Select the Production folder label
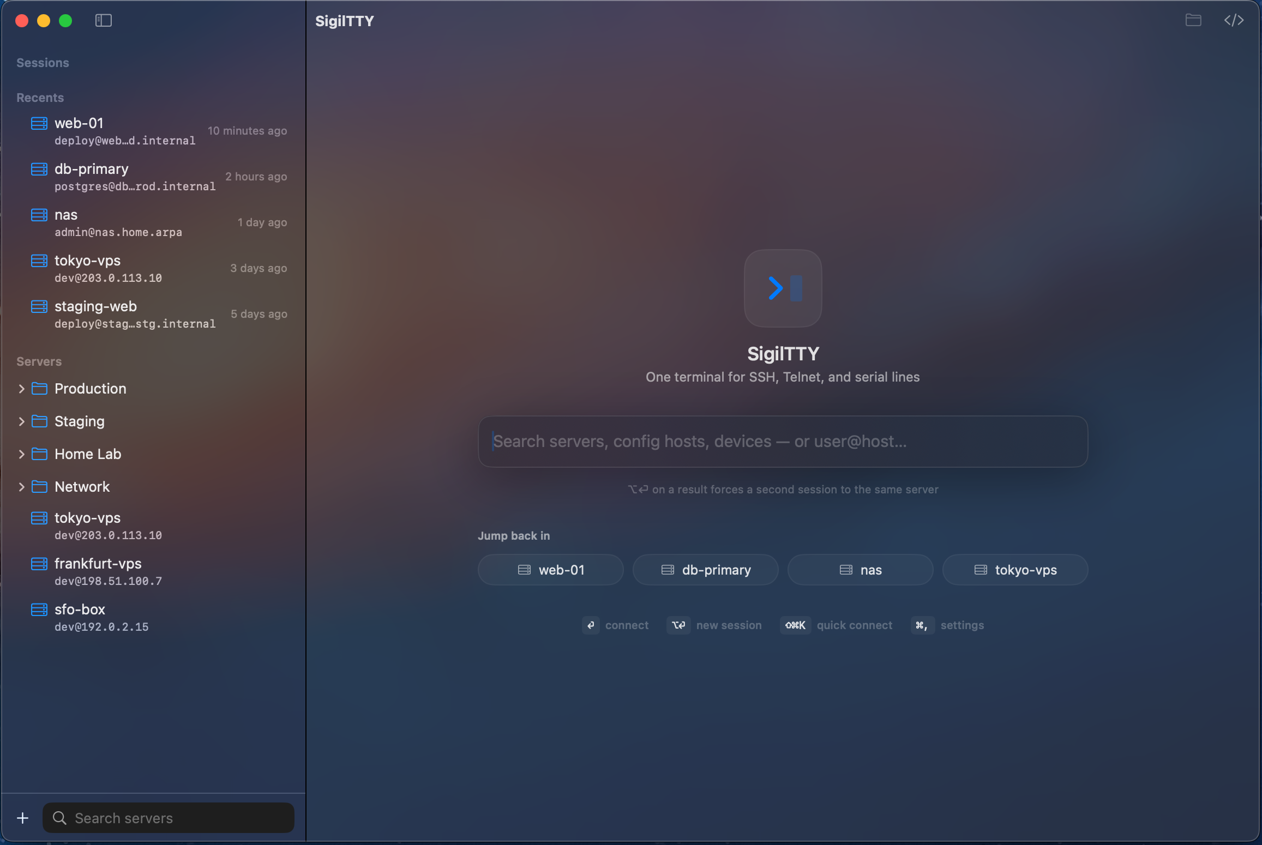 (91, 389)
